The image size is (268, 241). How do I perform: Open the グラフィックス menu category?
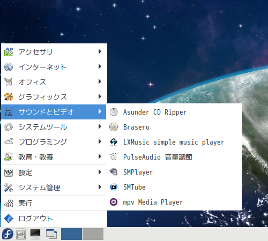click(x=54, y=97)
